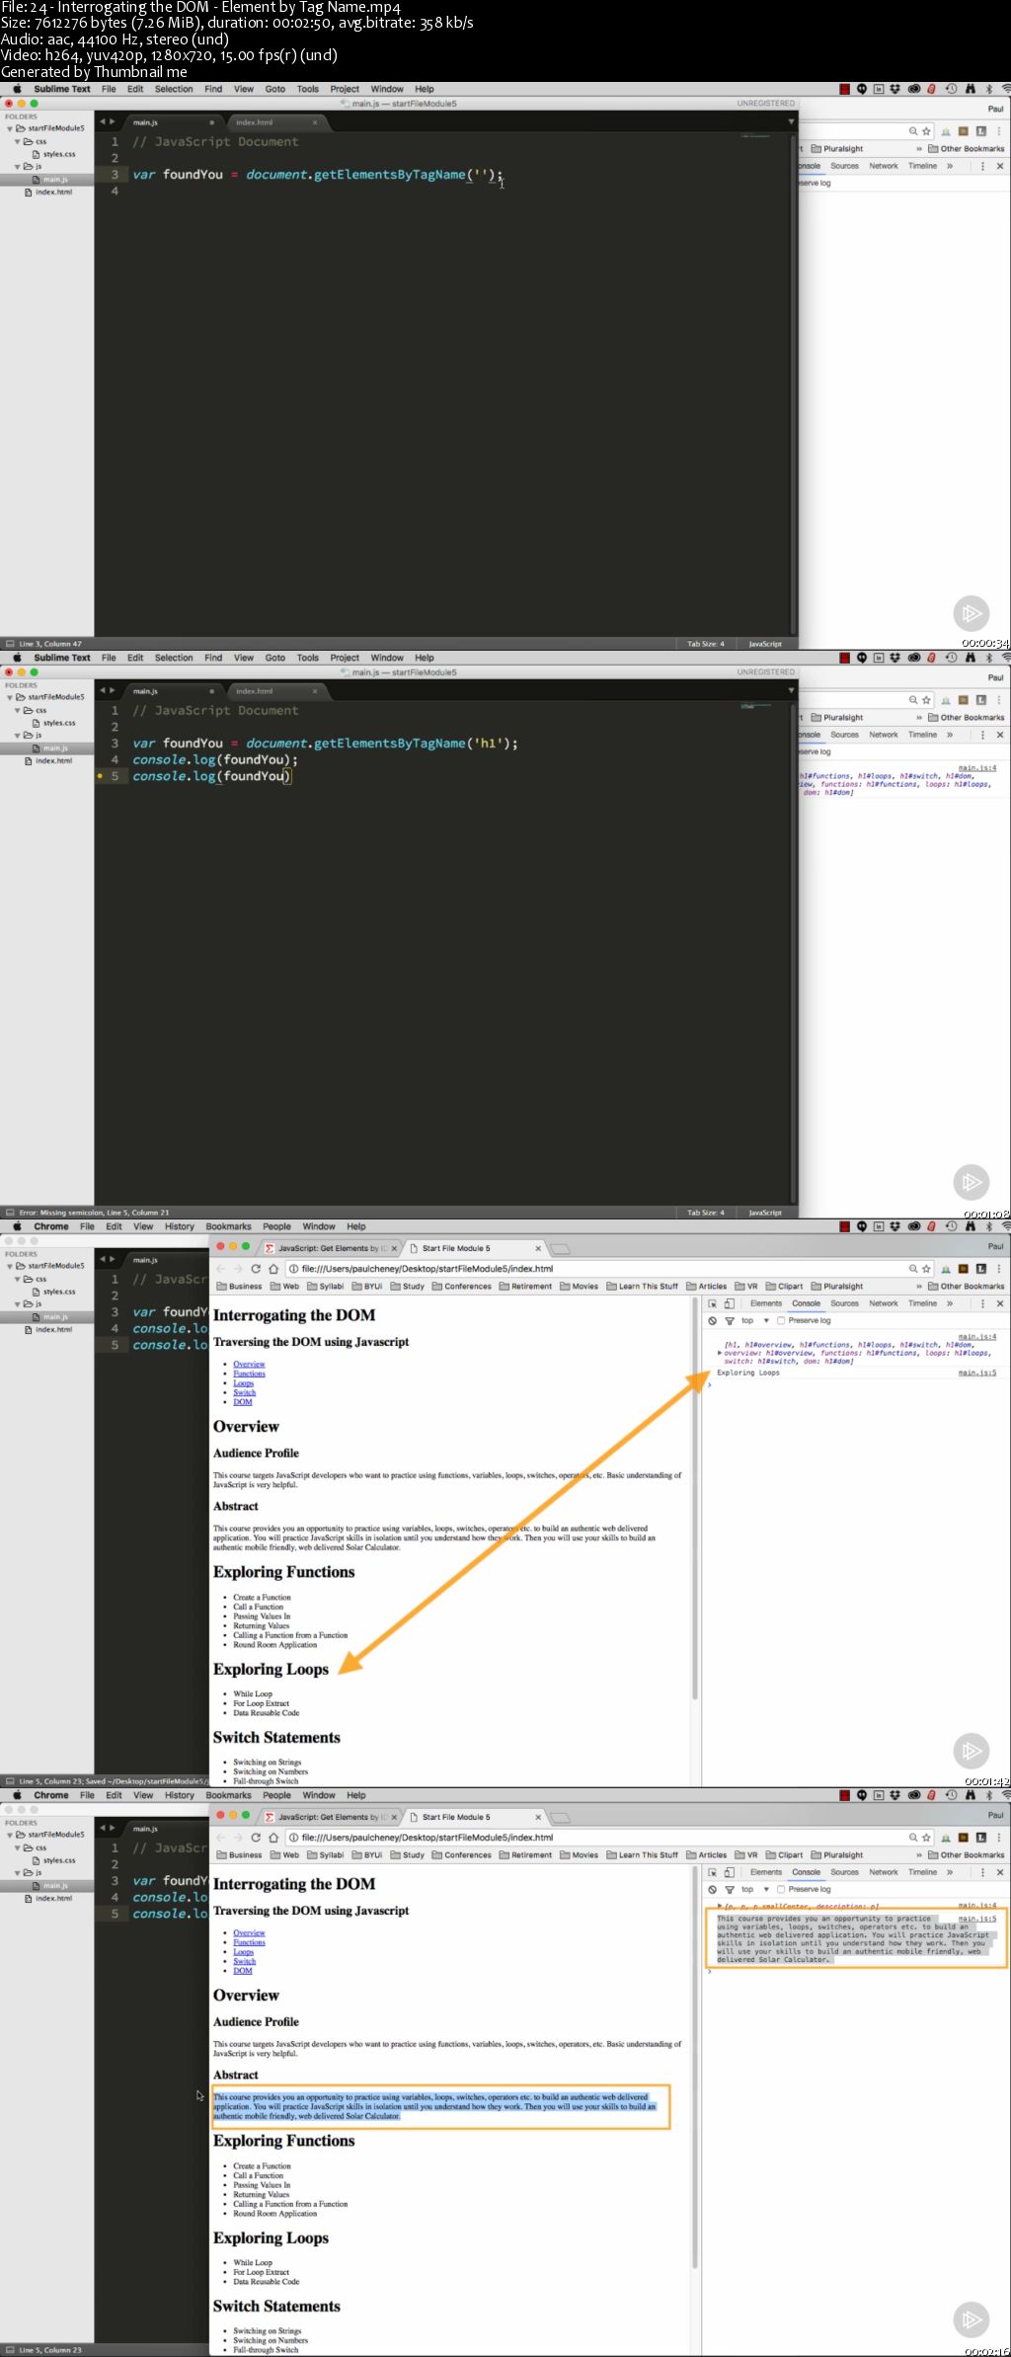Viewport: 1011px width, 2357px height.
Task: Open DevTools three-dot menu in 00:01:42 frame
Action: point(982,1303)
